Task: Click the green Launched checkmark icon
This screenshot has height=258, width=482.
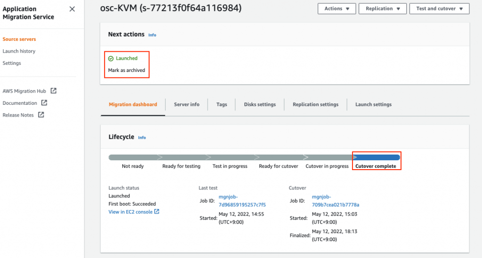Action: point(111,58)
